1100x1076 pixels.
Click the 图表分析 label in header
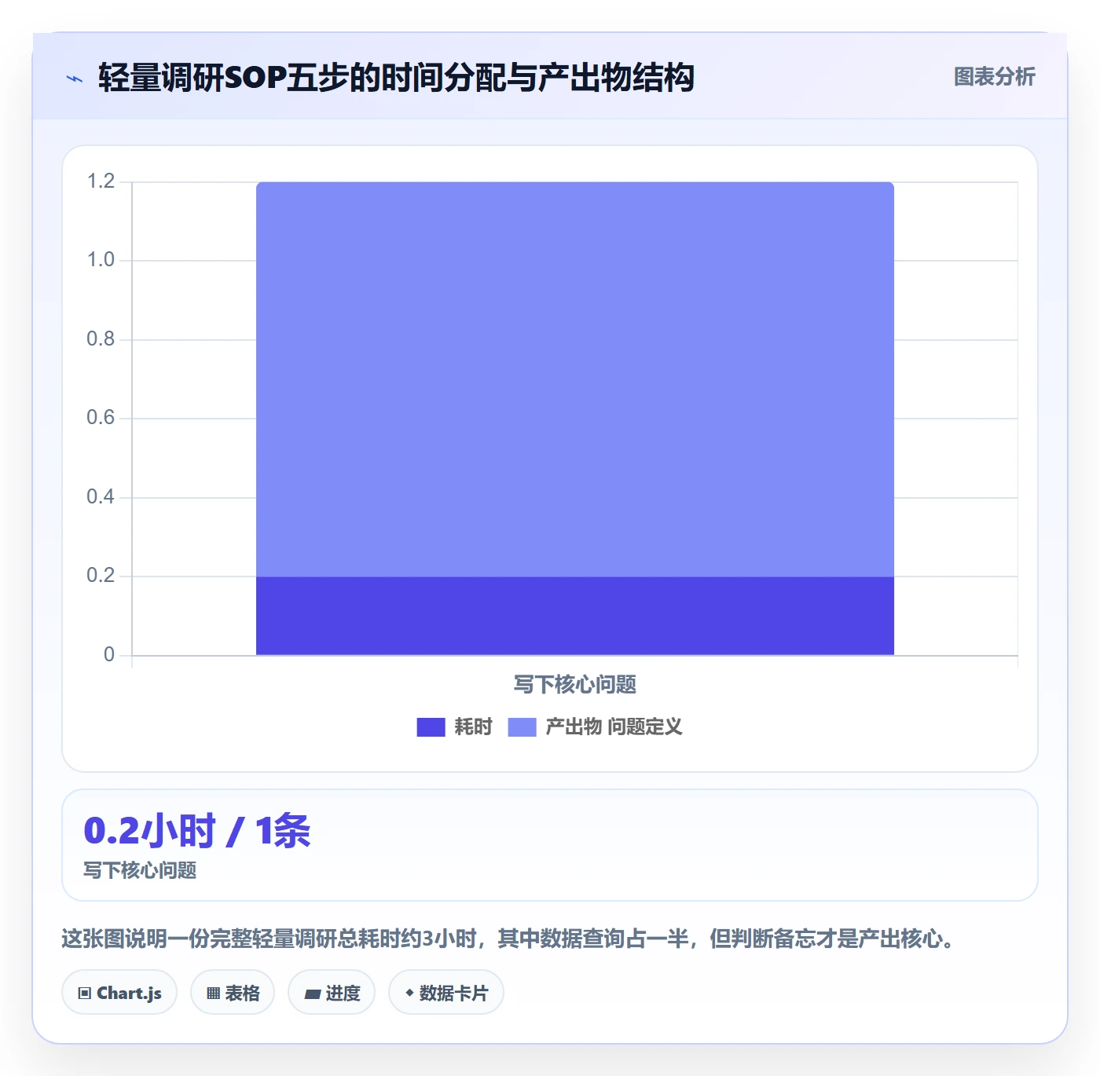click(x=995, y=77)
